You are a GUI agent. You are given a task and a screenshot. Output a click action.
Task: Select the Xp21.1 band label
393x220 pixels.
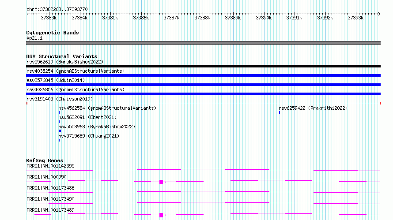34,38
